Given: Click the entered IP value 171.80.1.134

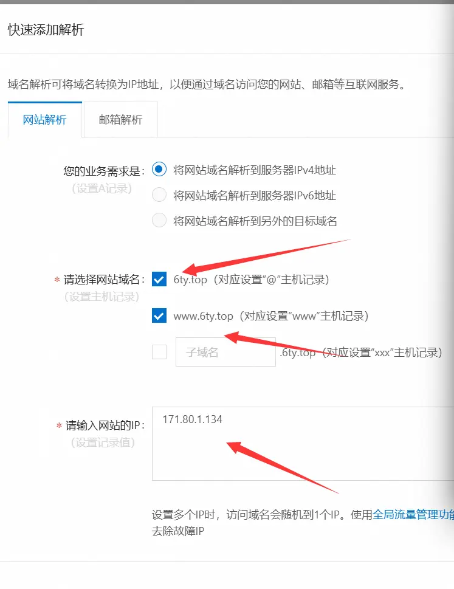Looking at the screenshot, I should (x=192, y=419).
